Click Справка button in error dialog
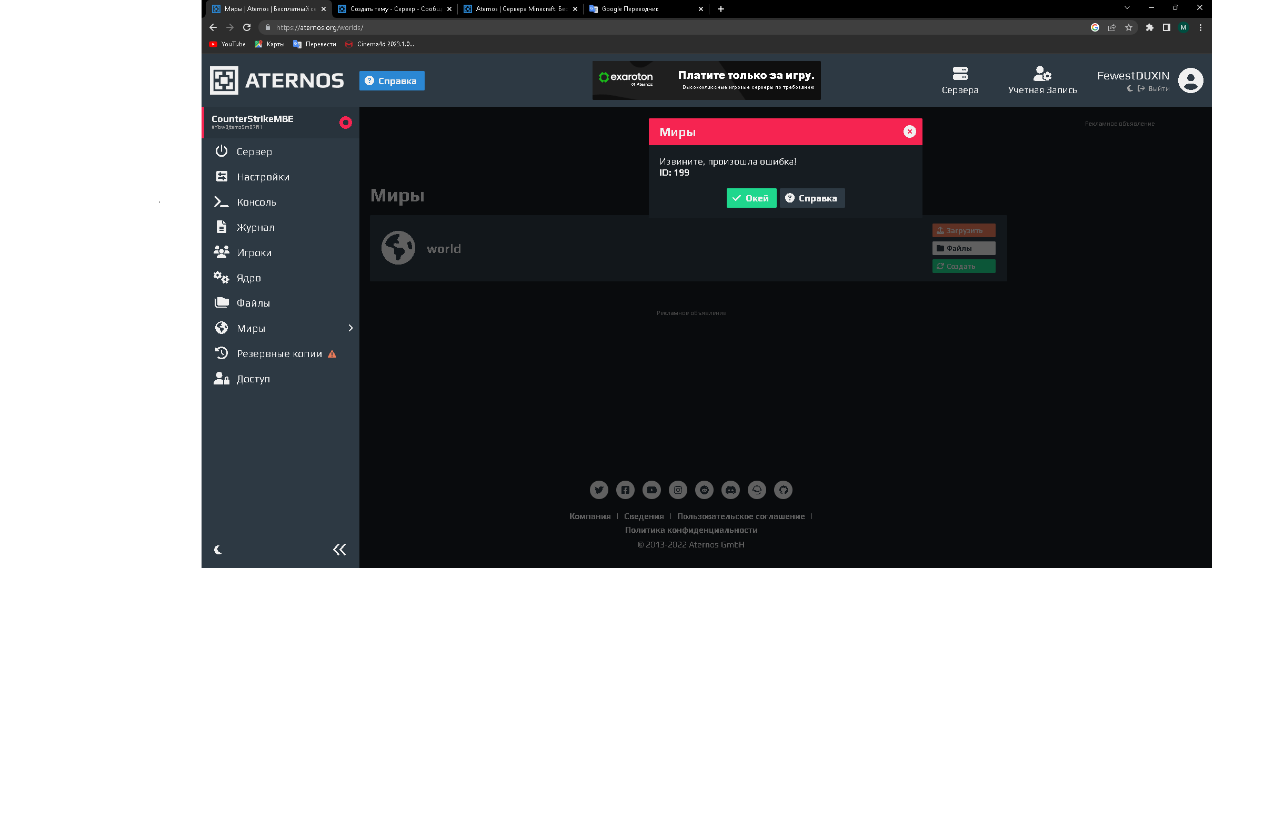Viewport: 1284px width, 832px height. click(812, 198)
